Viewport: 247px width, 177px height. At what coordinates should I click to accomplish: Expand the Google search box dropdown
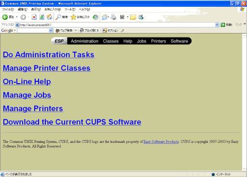click(x=51, y=30)
